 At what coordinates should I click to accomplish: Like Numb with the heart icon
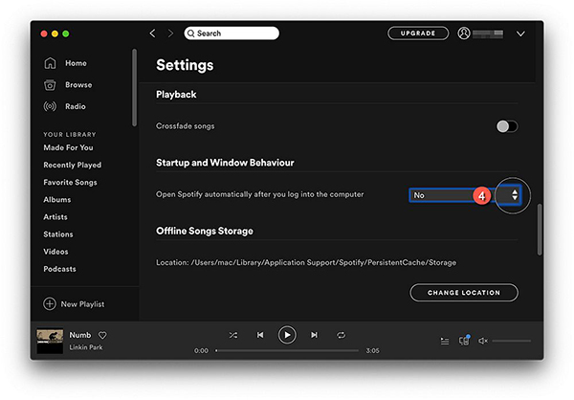click(x=102, y=335)
